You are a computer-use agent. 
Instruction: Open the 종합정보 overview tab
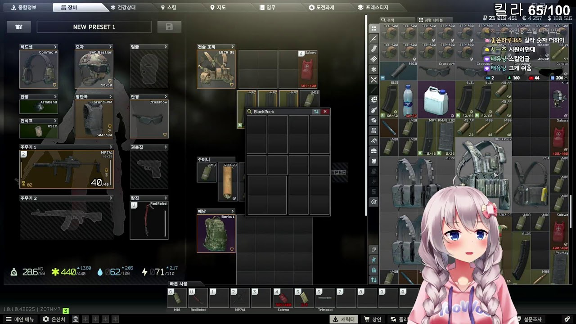(24, 8)
